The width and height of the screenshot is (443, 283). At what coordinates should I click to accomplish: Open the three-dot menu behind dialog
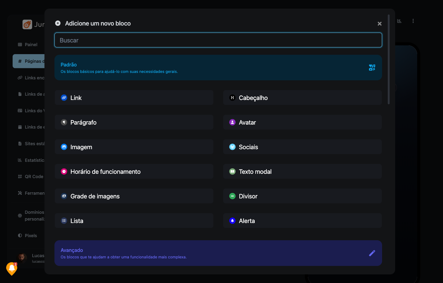(413, 21)
